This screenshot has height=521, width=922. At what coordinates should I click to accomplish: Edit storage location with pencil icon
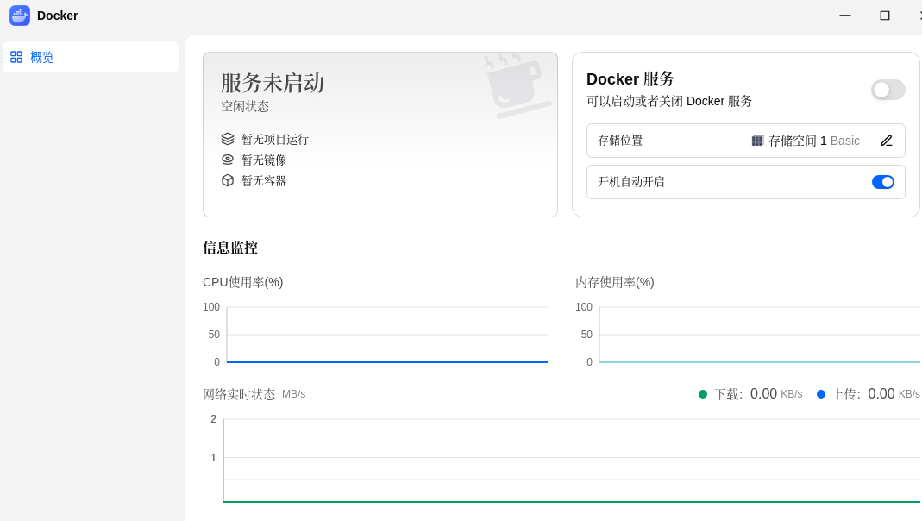click(886, 141)
